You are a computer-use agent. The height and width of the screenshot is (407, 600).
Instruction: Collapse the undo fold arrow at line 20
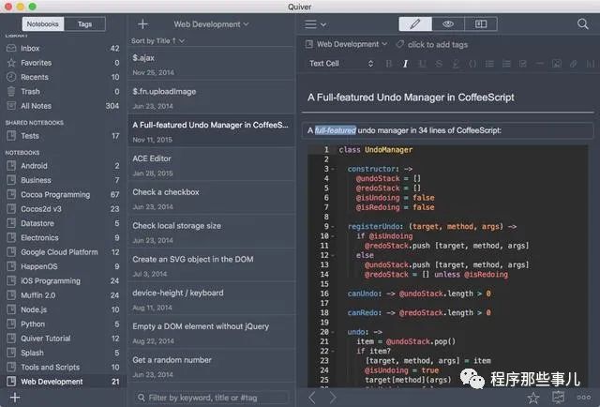pyautogui.click(x=333, y=332)
